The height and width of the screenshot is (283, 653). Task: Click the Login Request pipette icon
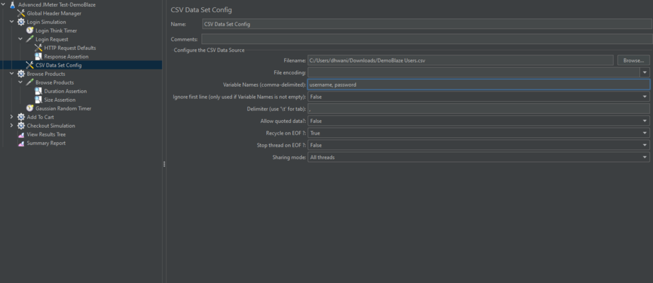click(x=30, y=39)
